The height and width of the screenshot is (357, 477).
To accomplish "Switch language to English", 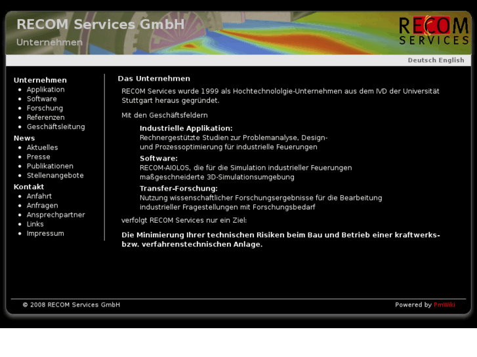I will point(451,60).
